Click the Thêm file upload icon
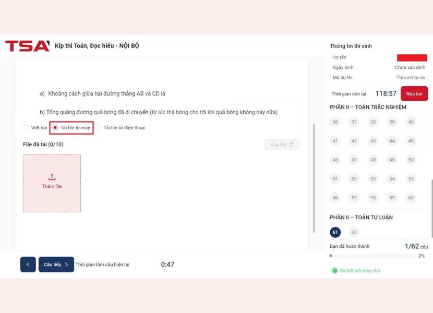This screenshot has width=433, height=313. pos(52,177)
